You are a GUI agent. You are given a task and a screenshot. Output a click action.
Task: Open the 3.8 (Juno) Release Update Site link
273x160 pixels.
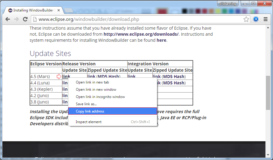pos(65,102)
